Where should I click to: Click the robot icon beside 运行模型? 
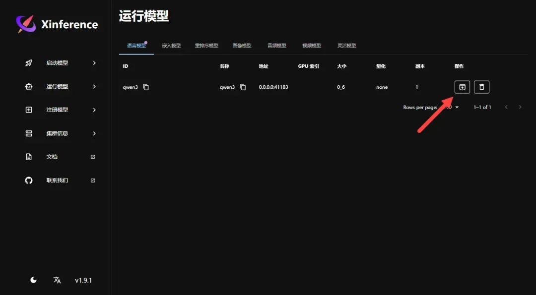pyautogui.click(x=29, y=87)
